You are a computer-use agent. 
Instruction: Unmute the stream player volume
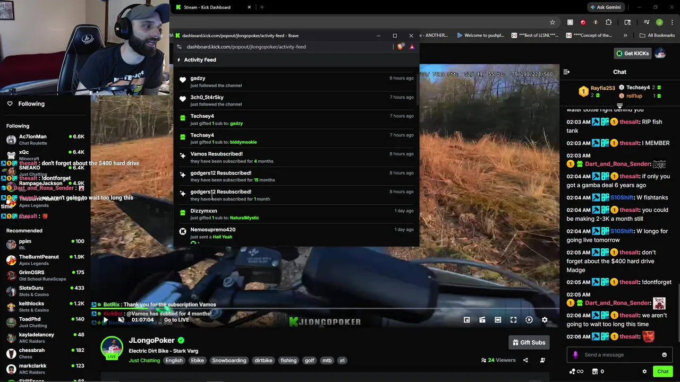point(121,320)
